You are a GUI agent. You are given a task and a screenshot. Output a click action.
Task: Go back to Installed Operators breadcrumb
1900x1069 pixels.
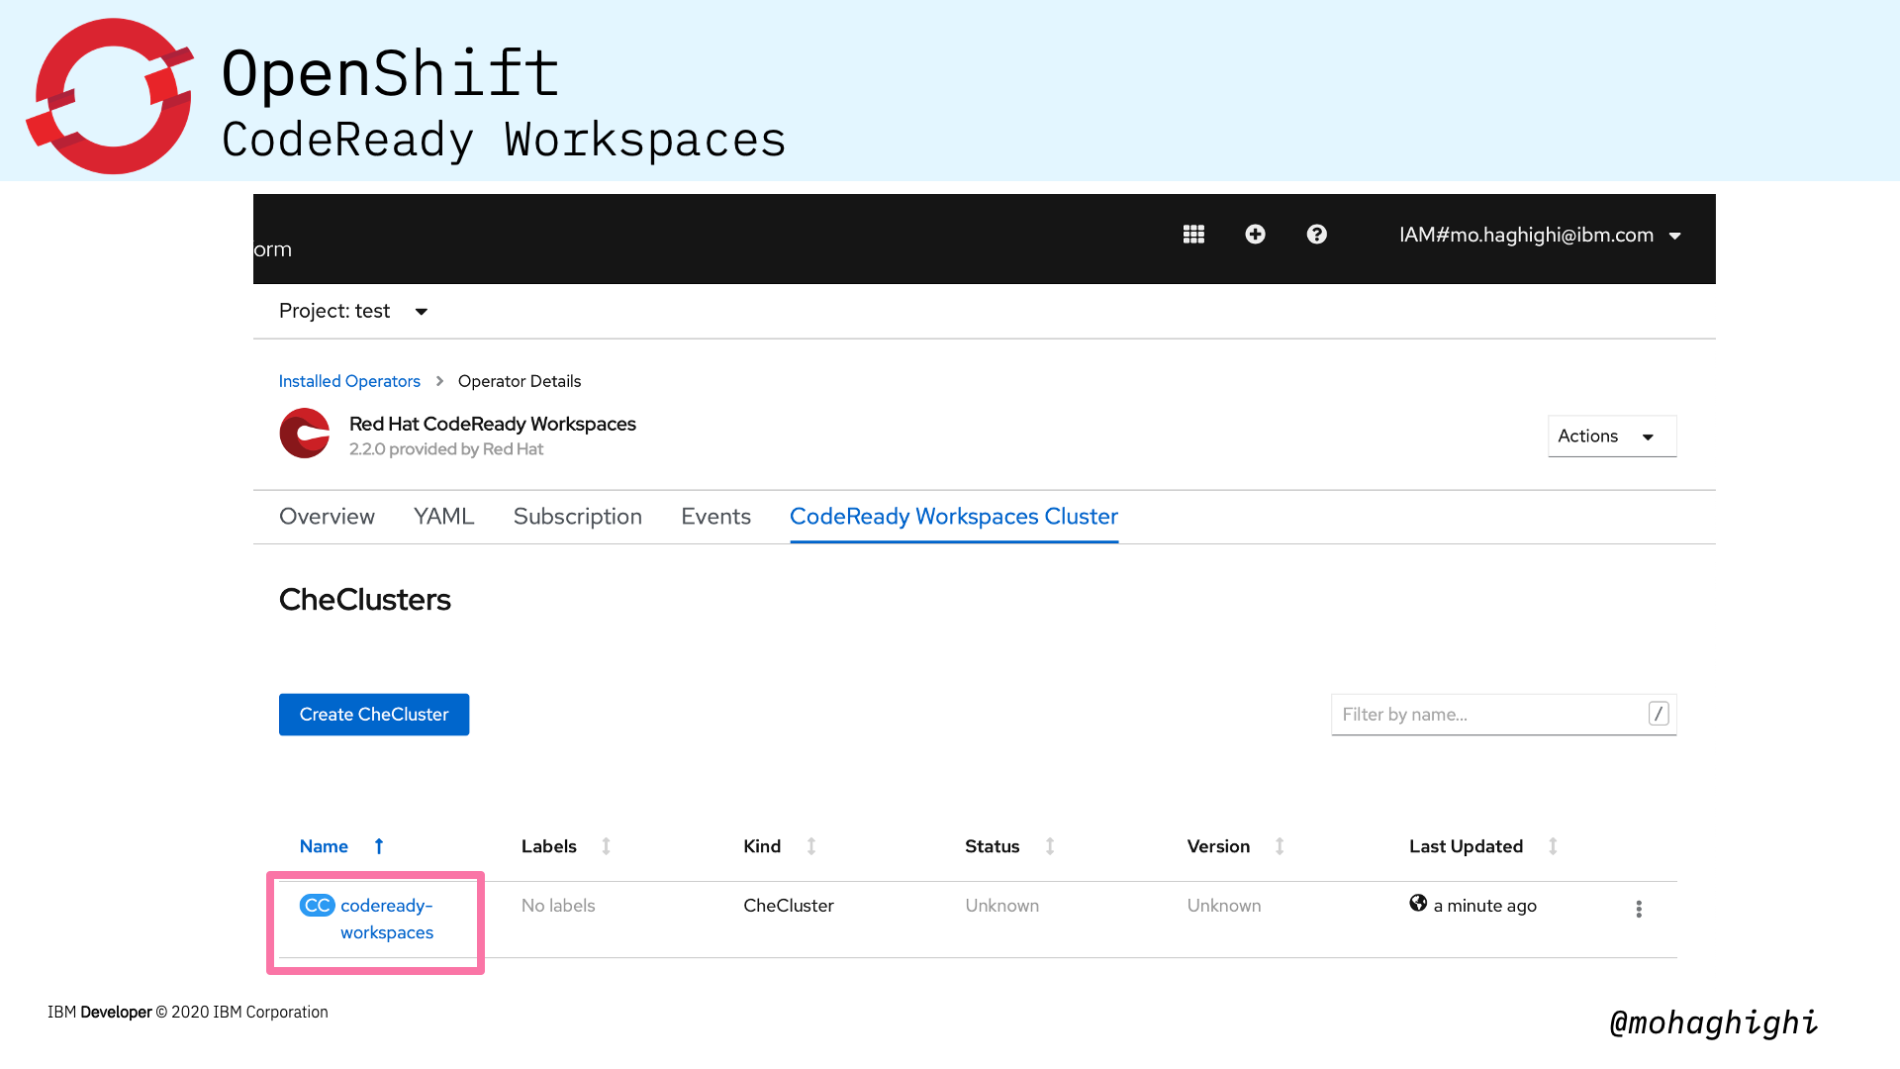pyautogui.click(x=349, y=381)
